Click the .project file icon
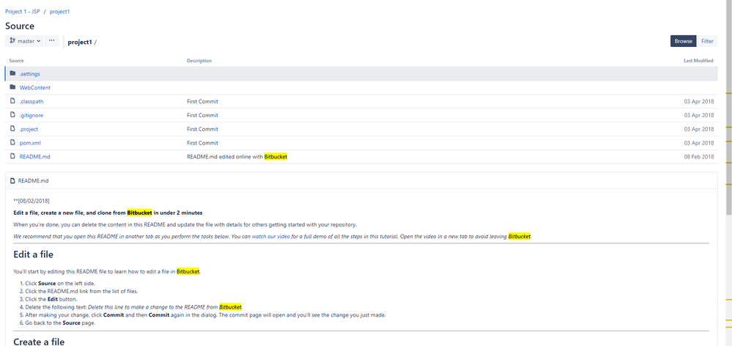The image size is (732, 346). point(12,129)
